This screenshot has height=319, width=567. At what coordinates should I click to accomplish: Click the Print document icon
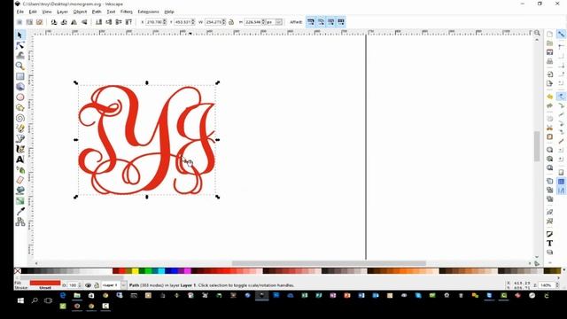click(x=549, y=61)
